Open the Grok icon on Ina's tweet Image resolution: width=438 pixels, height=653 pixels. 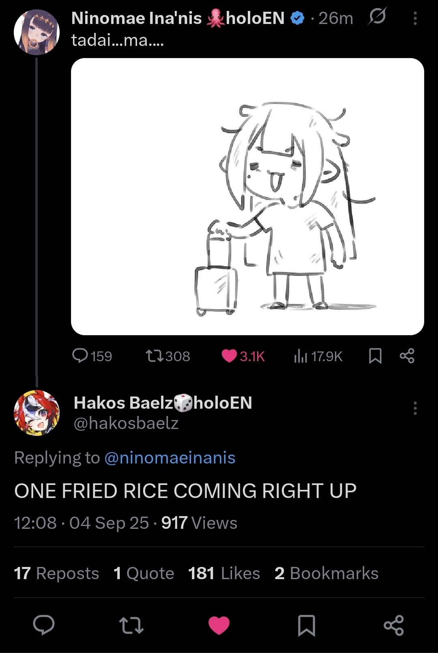coord(377,17)
